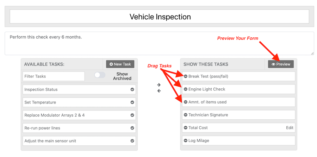Click checkmark on Re-run power lines
Screen dimensions: 317x157
tap(132, 128)
